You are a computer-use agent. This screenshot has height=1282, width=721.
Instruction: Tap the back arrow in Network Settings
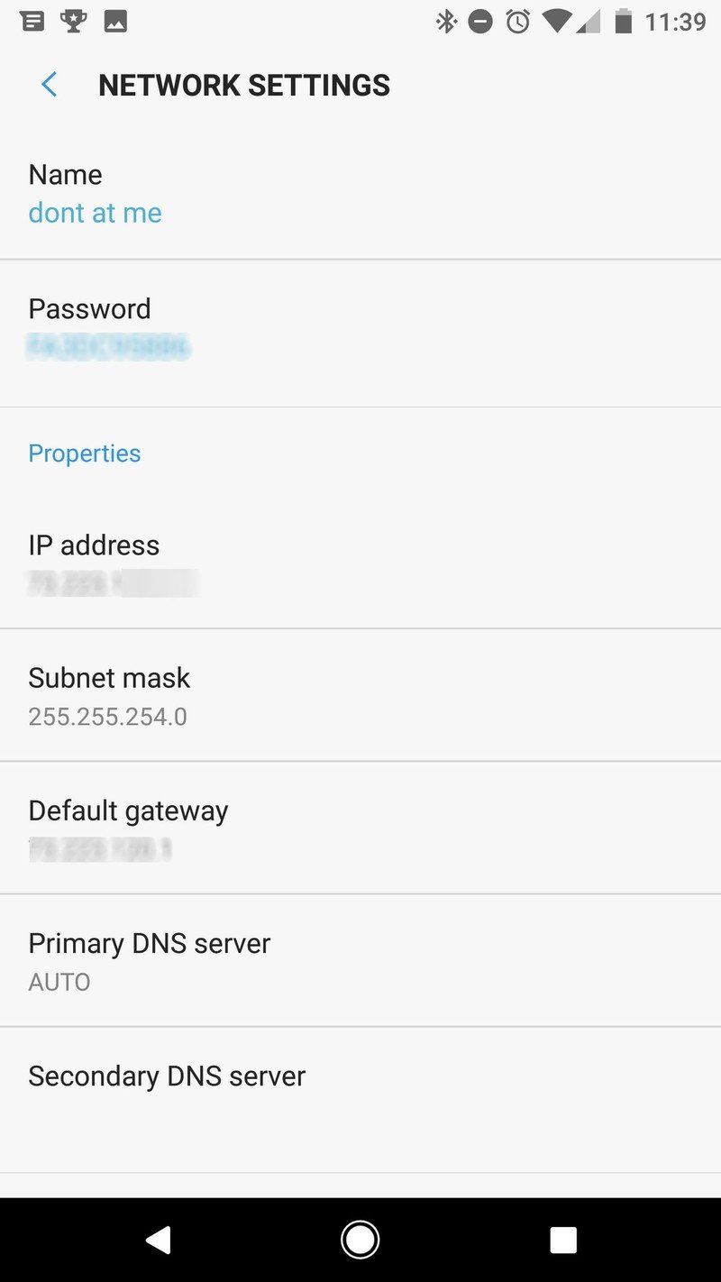tap(47, 84)
